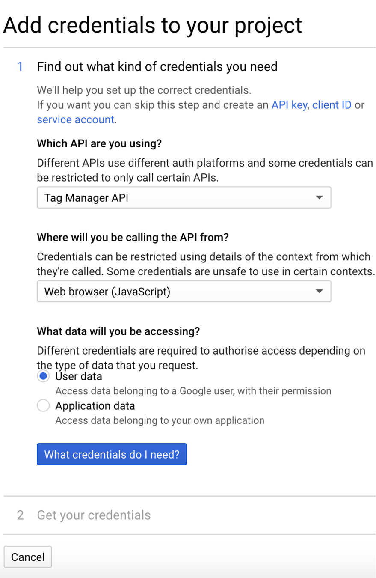This screenshot has height=578, width=376.
Task: Click the arrow beside Web browser (JavaScript)
Action: tap(318, 292)
